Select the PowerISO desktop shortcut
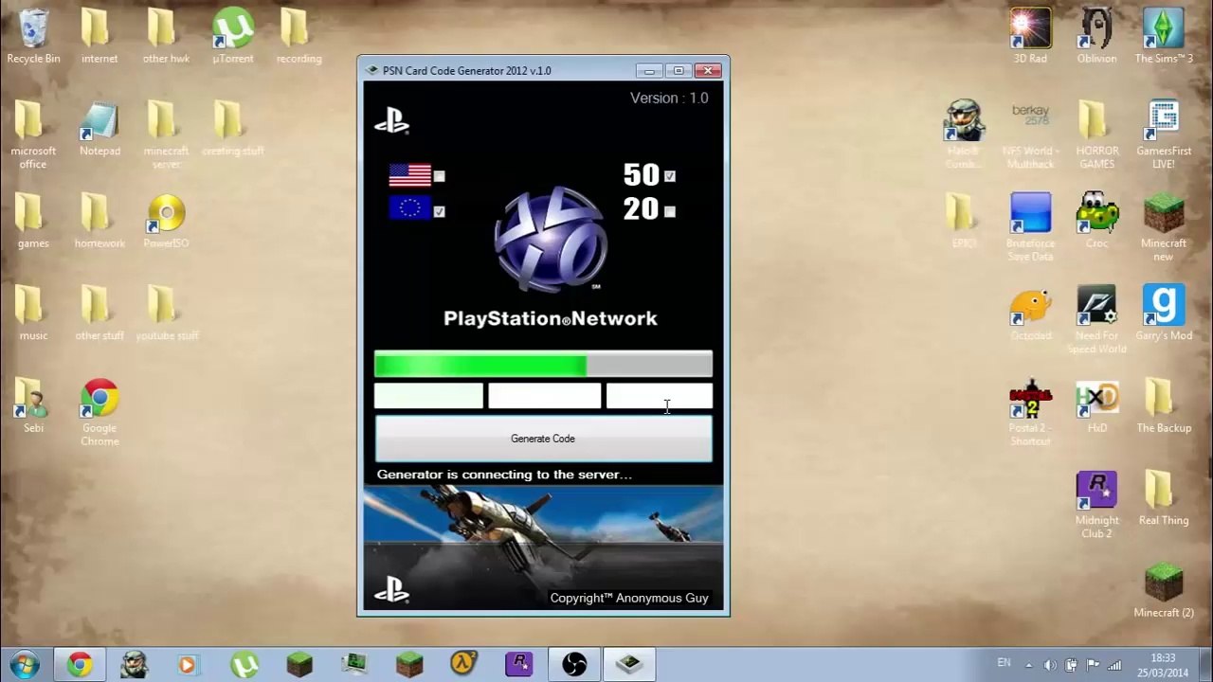1213x682 pixels. (x=166, y=221)
